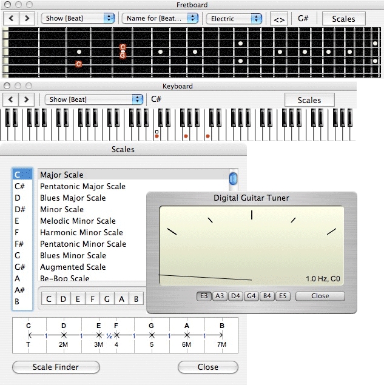
Task: Select Pentatonic Major Scale
Action: (133, 186)
